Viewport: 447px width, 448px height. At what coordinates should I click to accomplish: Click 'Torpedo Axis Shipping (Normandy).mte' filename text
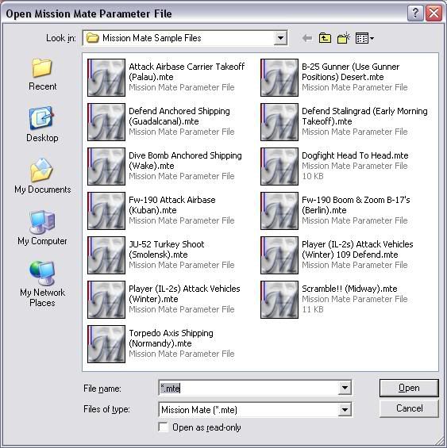point(171,338)
